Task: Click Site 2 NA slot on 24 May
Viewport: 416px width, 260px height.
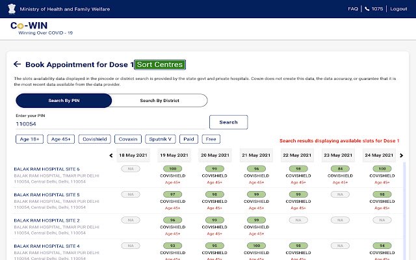Action: point(382,220)
